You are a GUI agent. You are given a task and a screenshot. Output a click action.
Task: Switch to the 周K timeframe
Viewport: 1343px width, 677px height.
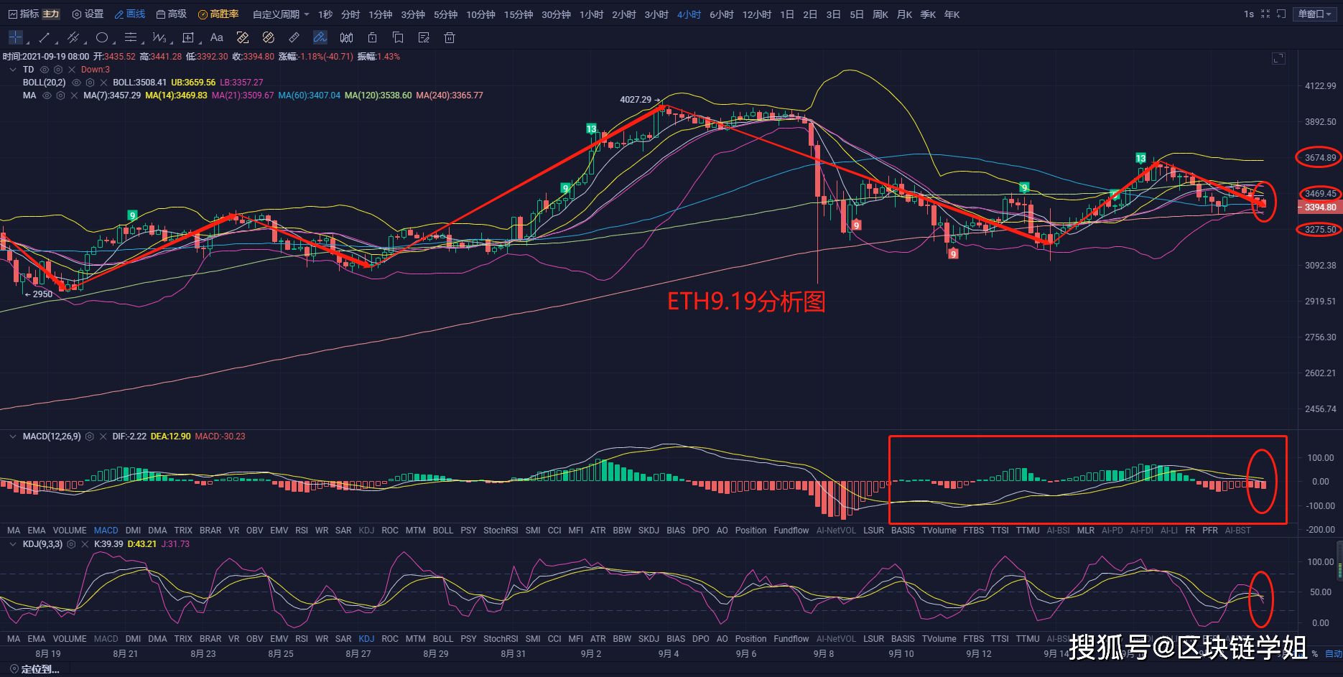(x=880, y=14)
